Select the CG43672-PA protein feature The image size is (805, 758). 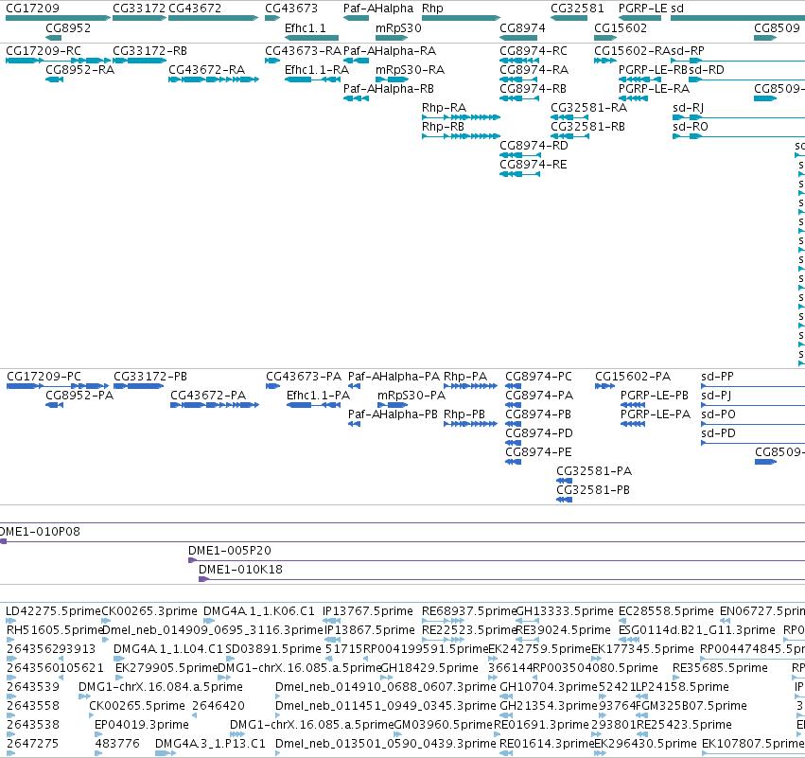coord(215,405)
